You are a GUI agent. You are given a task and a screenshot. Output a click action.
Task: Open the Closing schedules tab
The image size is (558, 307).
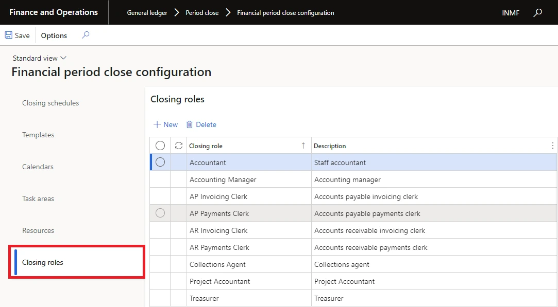[50, 103]
